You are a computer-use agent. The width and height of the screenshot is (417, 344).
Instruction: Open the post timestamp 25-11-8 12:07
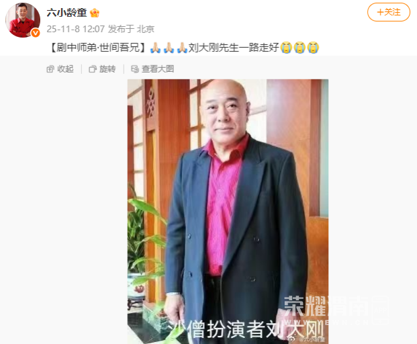76,29
